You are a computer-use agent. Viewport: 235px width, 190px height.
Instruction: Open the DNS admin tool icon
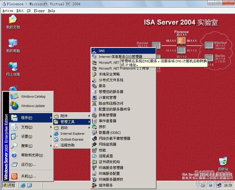click(94, 51)
